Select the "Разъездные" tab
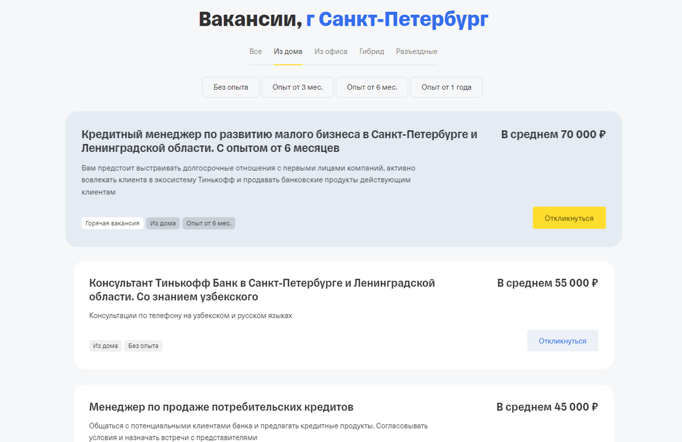 click(417, 51)
